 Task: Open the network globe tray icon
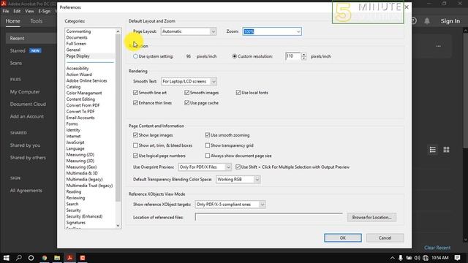click(426, 258)
